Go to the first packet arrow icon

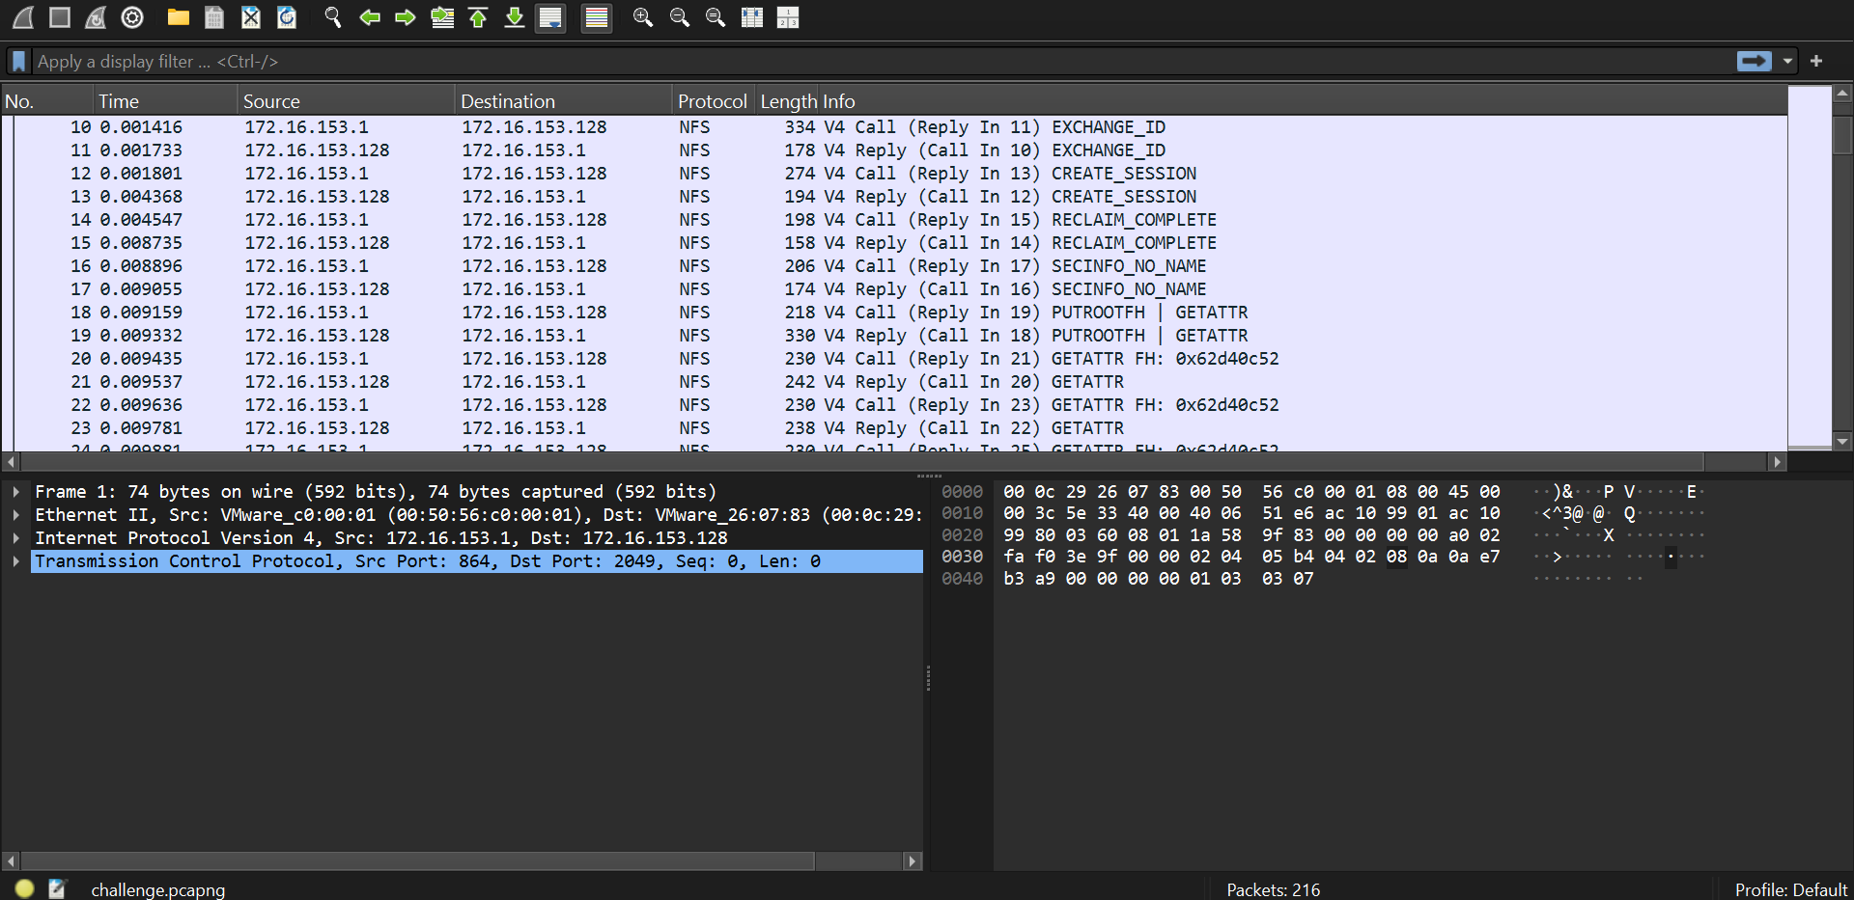coord(478,17)
